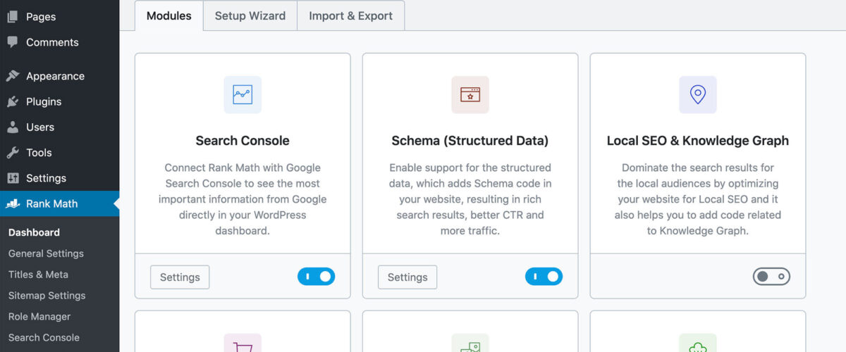Screen dimensions: 846x352
Task: Click the Local SEO map pin icon
Action: 698,94
